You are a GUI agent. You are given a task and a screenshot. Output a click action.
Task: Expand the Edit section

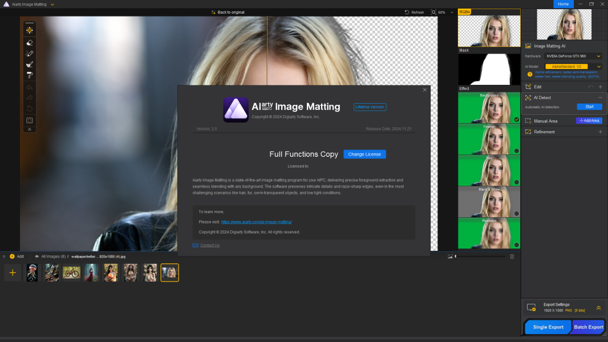tap(600, 87)
